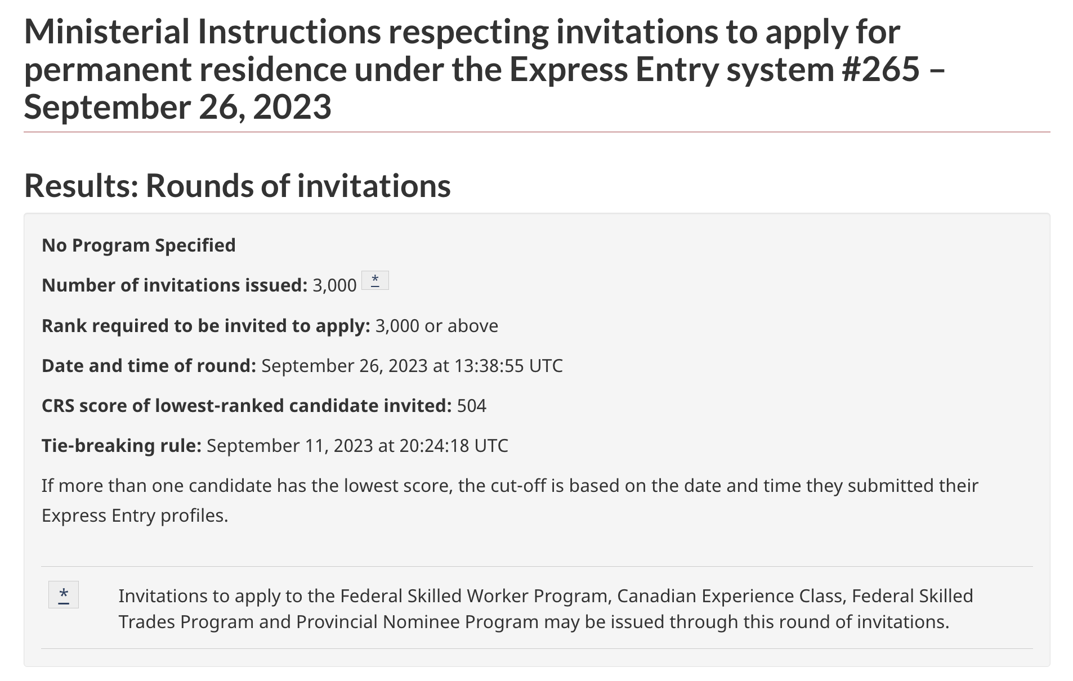Open the asterisk footnote link beside 3,000 invitations
The height and width of the screenshot is (681, 1073).
[x=375, y=280]
